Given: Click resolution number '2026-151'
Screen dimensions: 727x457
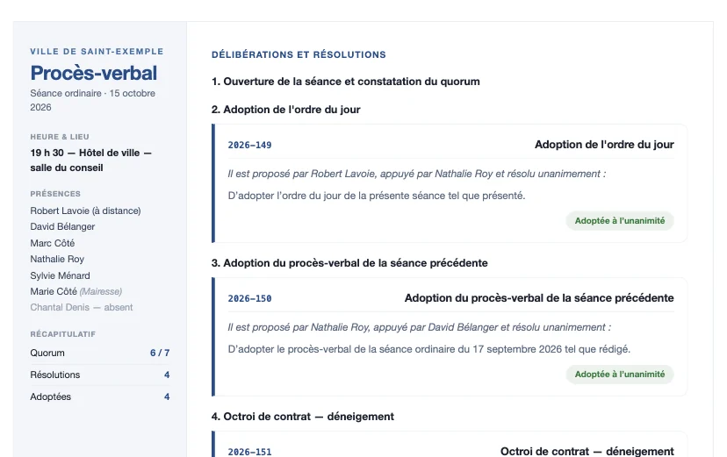Looking at the screenshot, I should coord(249,452).
